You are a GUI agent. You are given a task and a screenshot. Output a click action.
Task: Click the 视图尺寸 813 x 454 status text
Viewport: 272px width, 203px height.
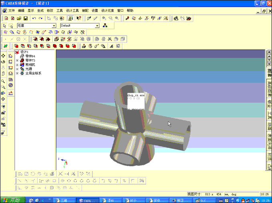205,194
